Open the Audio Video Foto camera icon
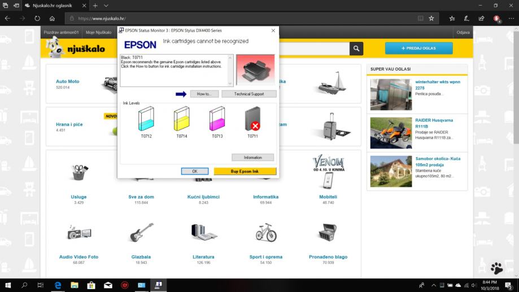 pos(78,232)
